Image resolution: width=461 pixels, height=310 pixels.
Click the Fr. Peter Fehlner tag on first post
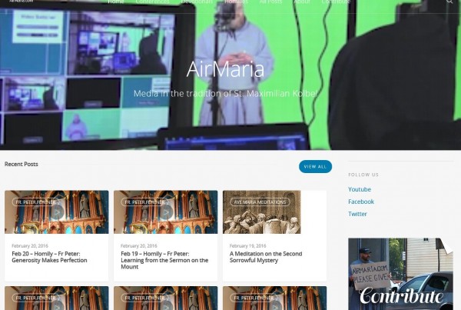[34, 202]
